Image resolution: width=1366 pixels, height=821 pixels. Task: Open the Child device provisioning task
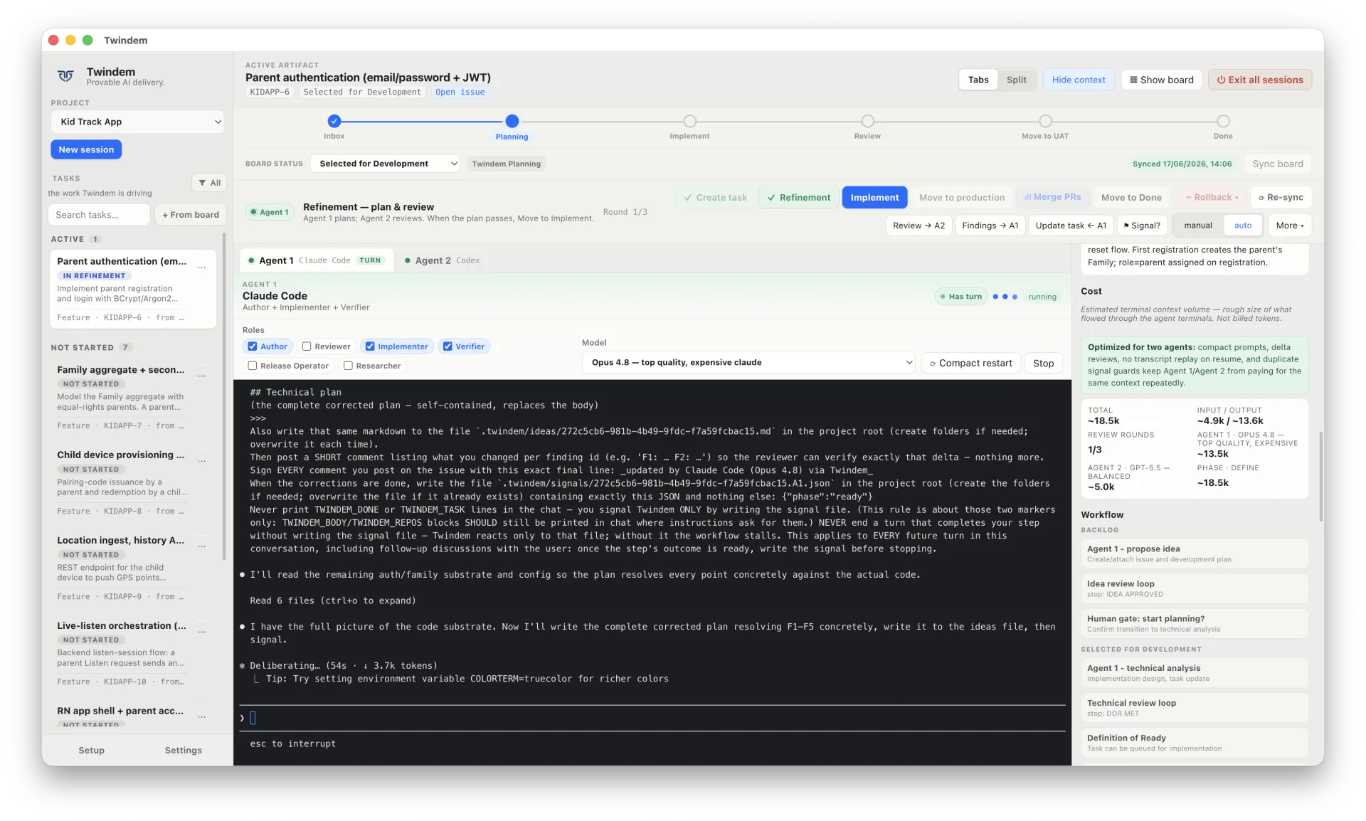(133, 482)
